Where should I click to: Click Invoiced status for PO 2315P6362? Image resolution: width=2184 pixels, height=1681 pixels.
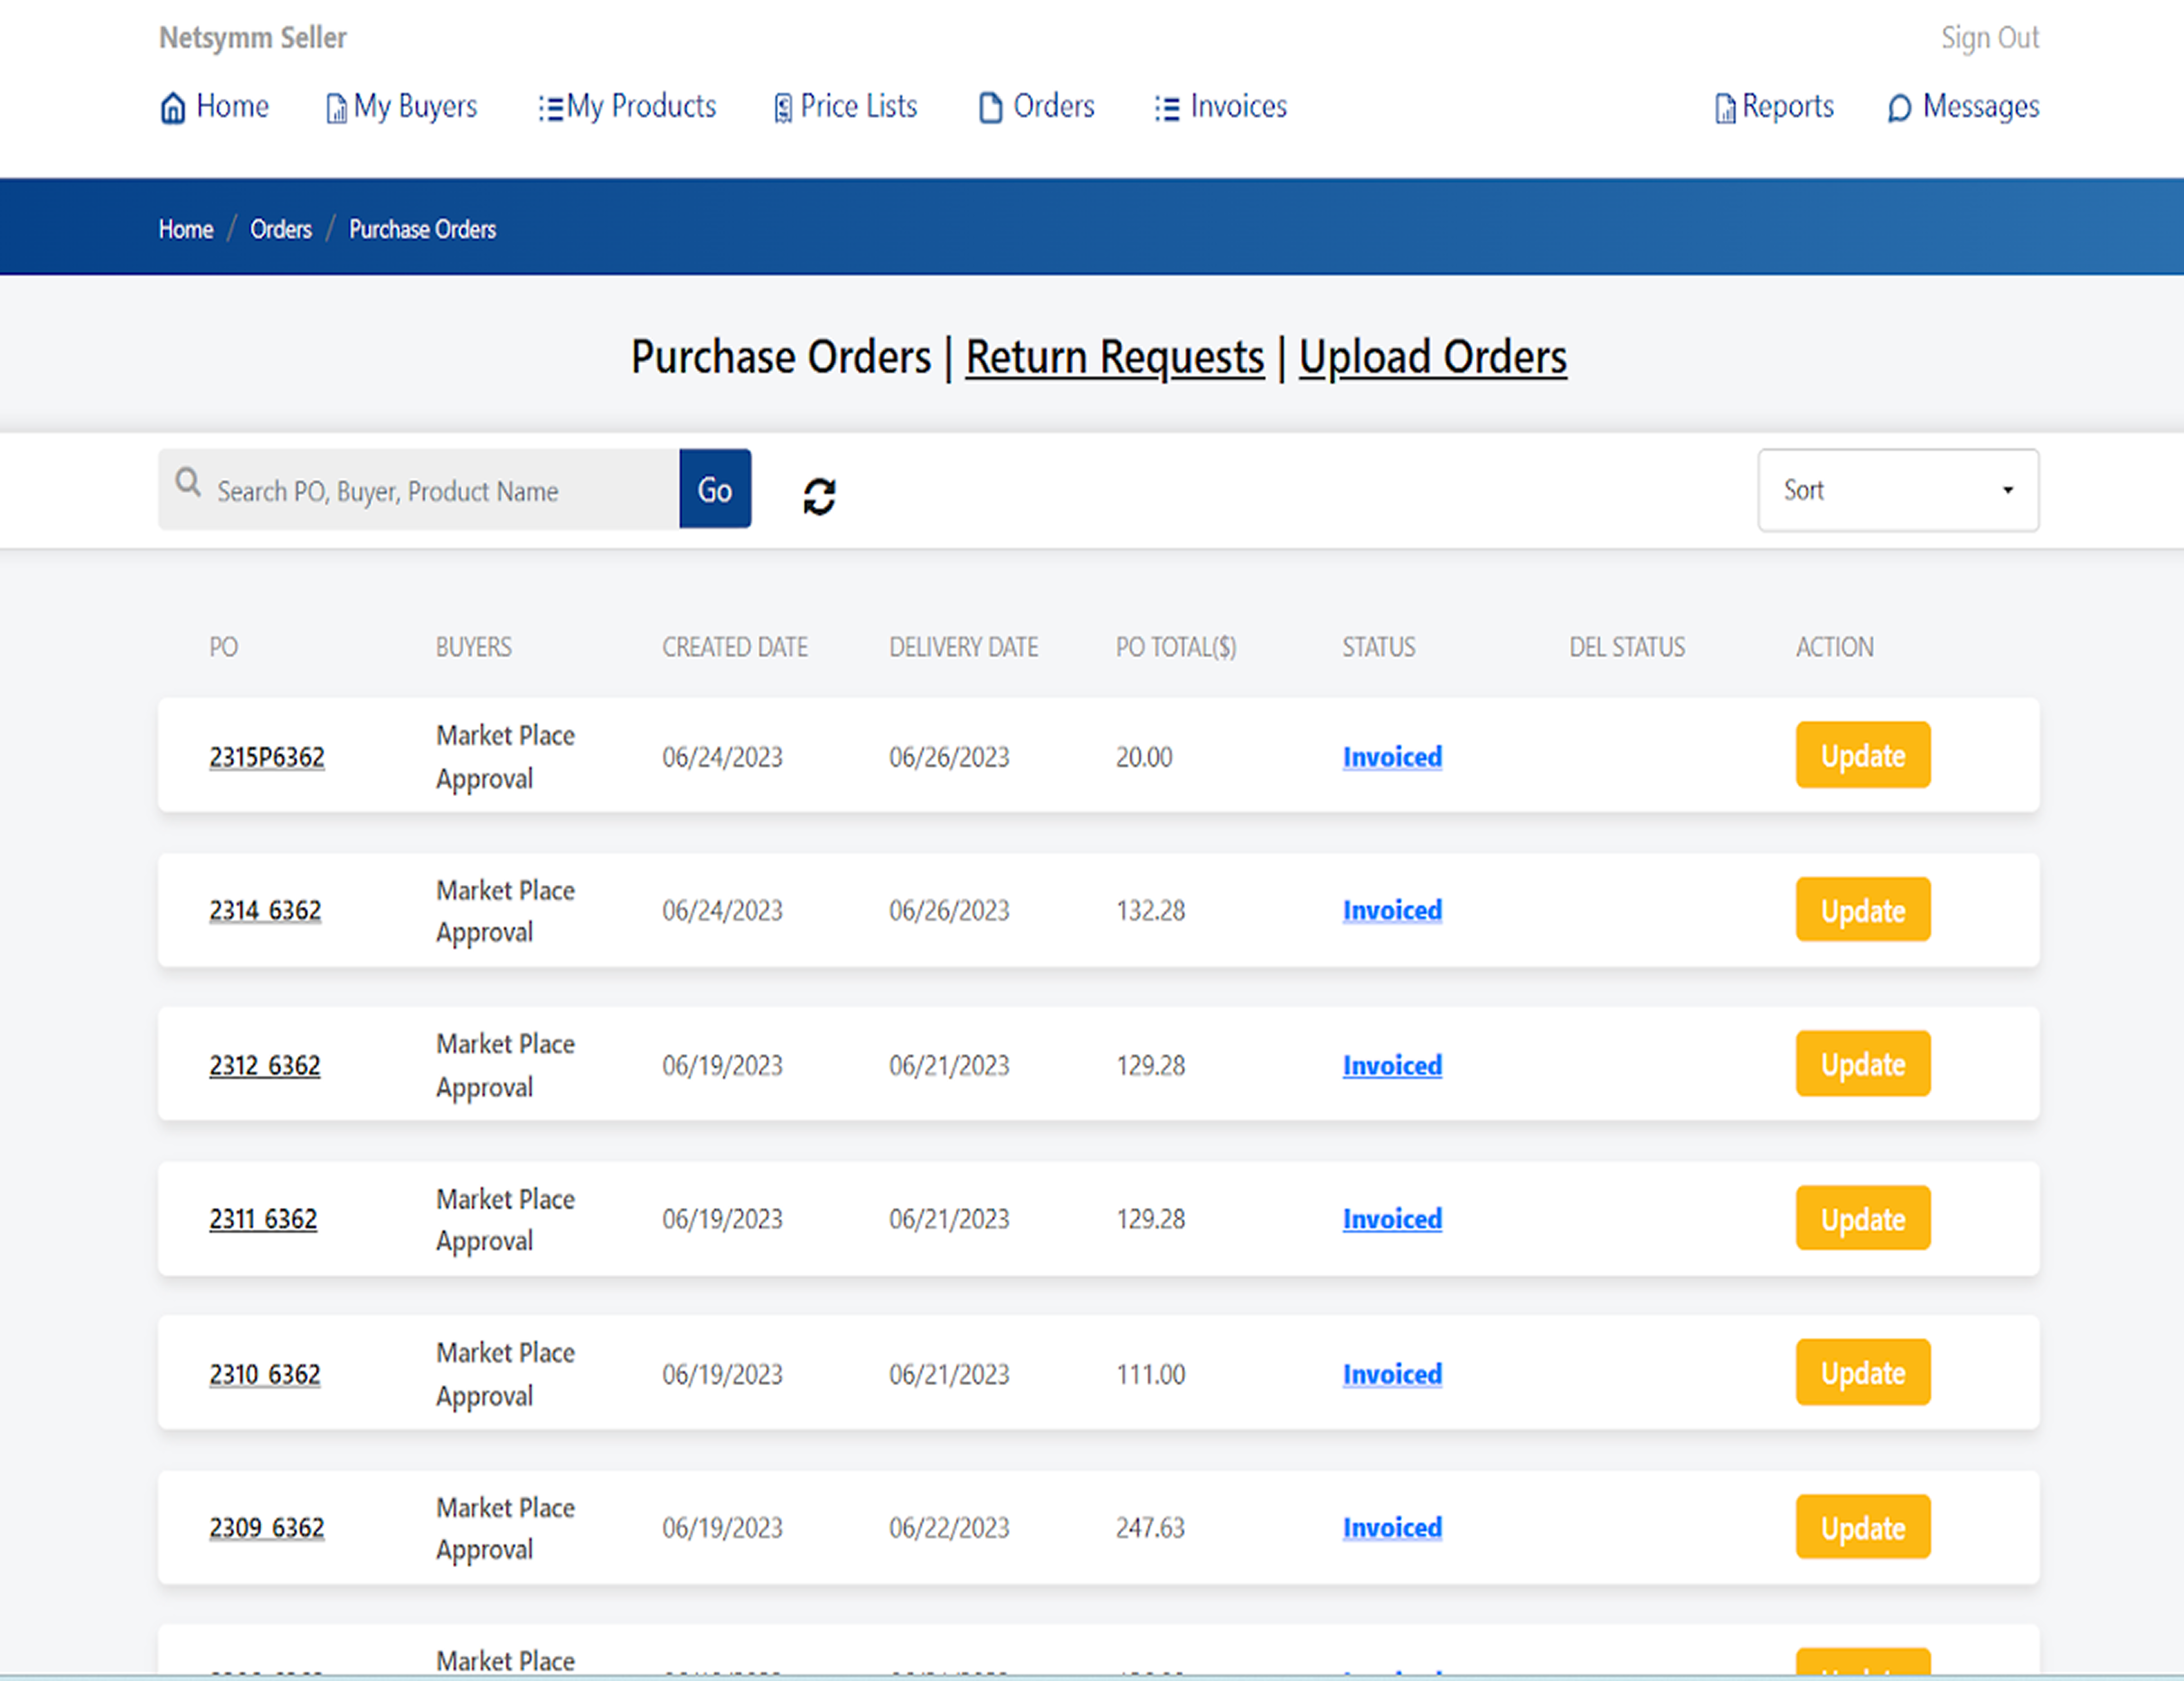click(x=1392, y=757)
